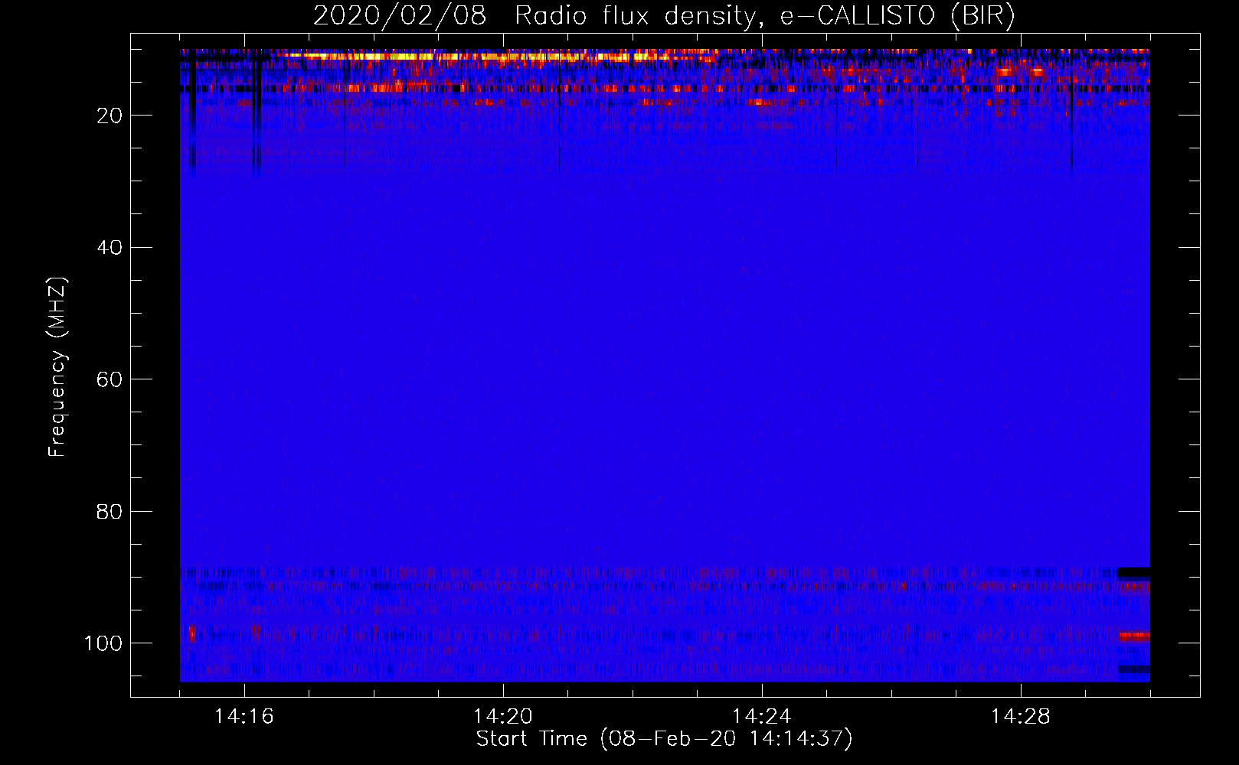Click the 'Start Time (08-Feb-20 14:14:37)' label

point(664,739)
